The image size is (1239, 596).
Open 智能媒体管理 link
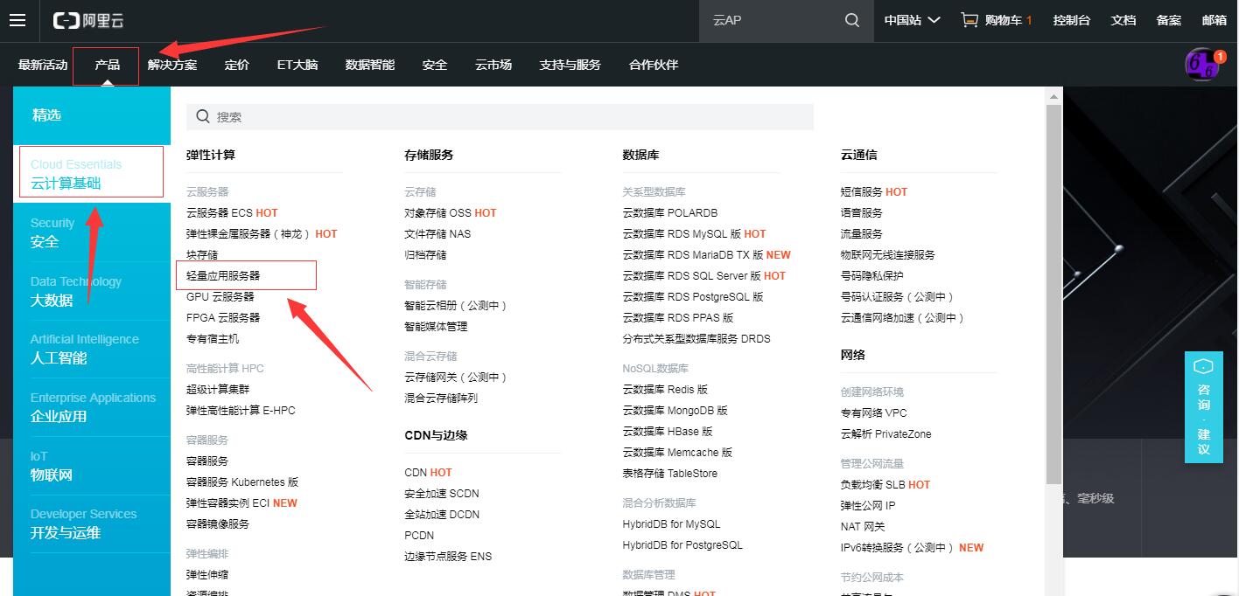tap(436, 326)
